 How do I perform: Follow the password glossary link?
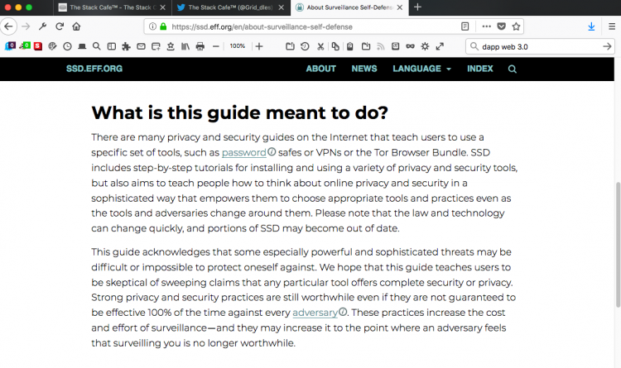click(244, 152)
